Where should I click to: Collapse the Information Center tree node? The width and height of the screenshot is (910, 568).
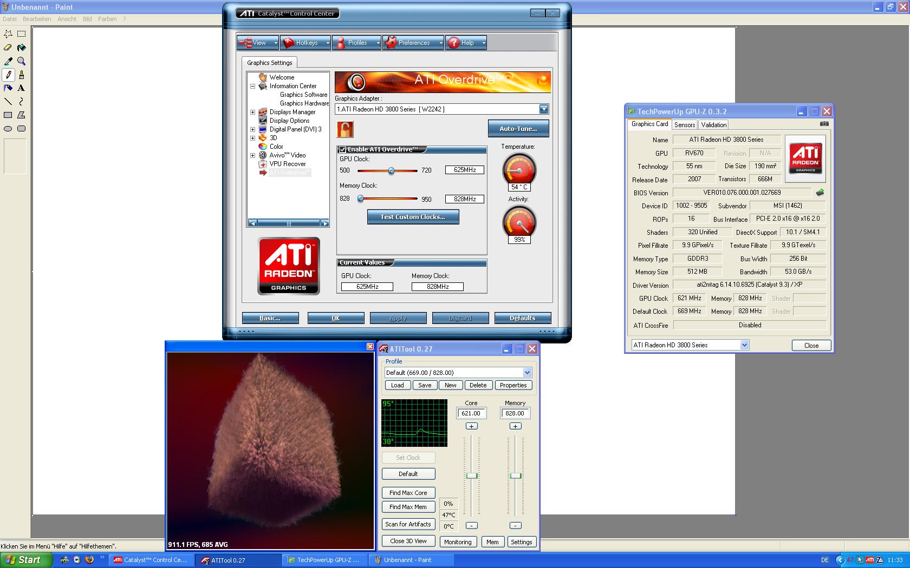[252, 86]
